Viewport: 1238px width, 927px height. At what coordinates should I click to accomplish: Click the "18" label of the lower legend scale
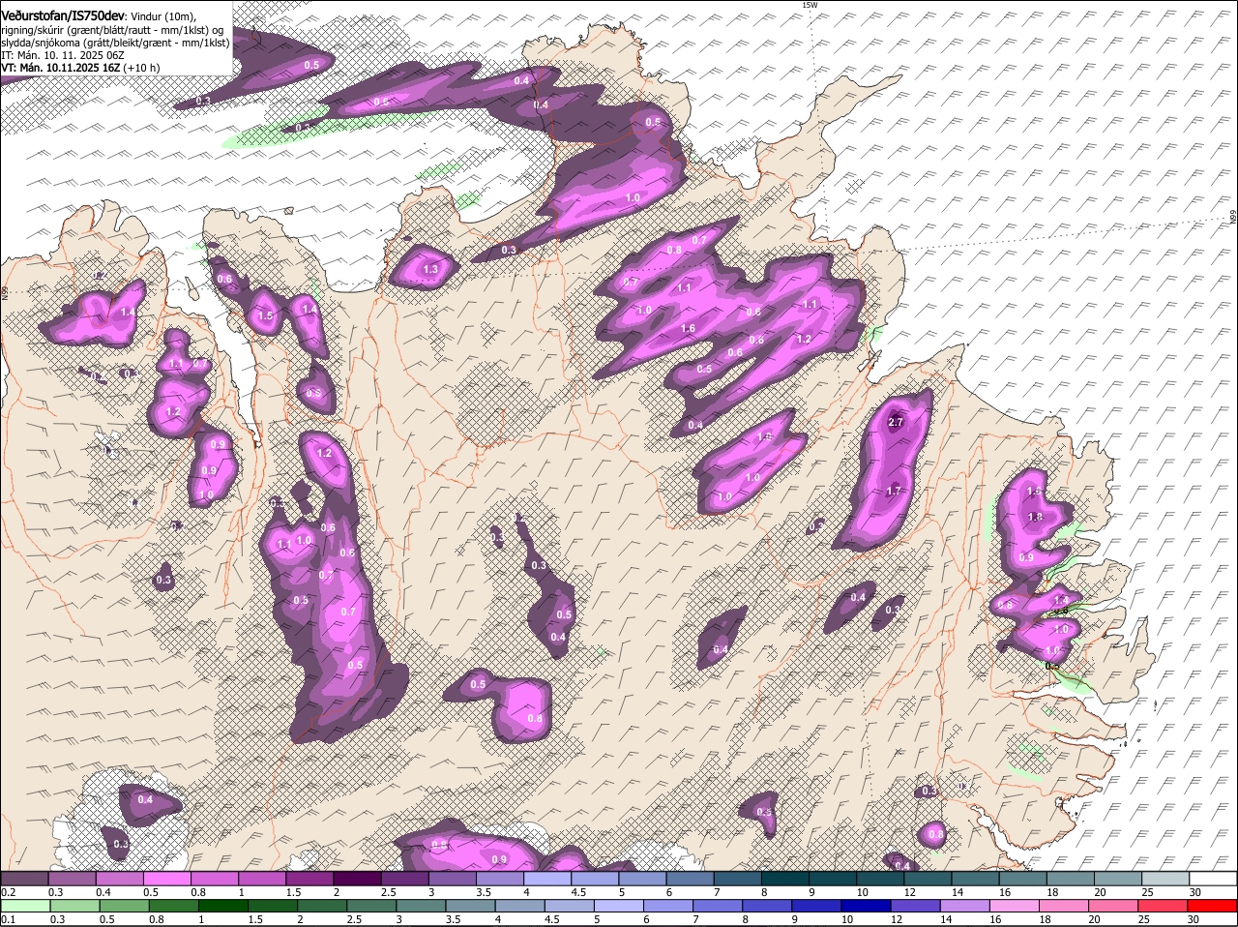[1044, 919]
